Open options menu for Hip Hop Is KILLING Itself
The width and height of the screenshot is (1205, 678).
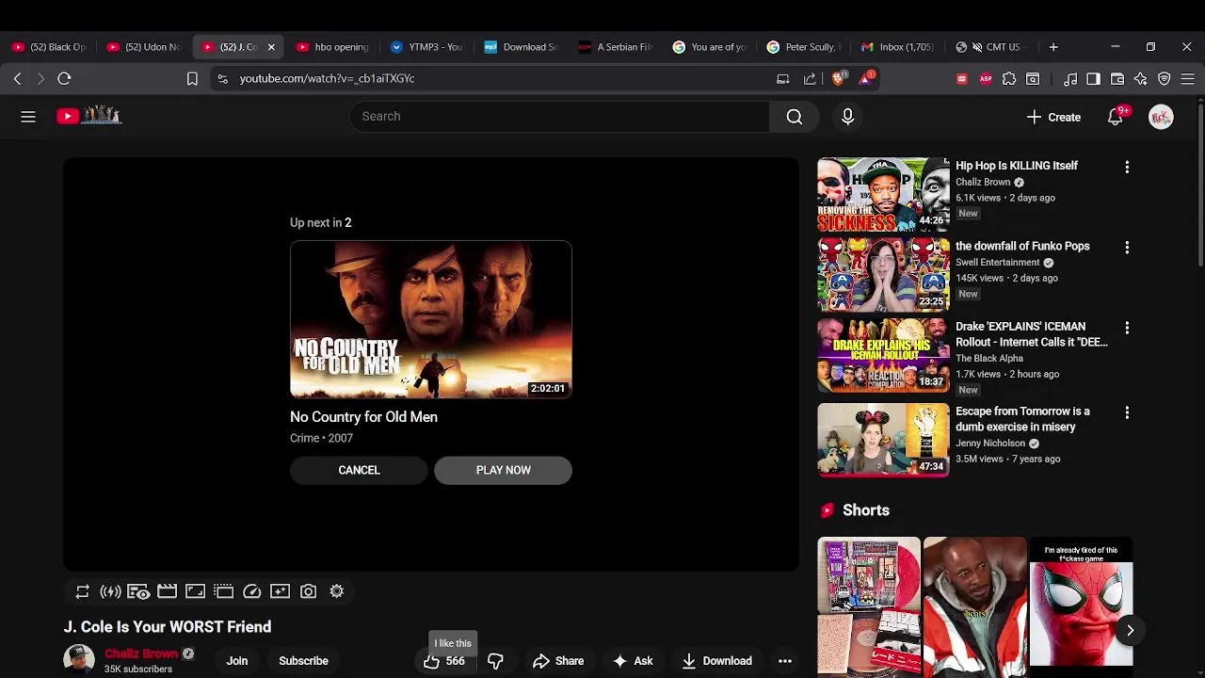pyautogui.click(x=1127, y=167)
